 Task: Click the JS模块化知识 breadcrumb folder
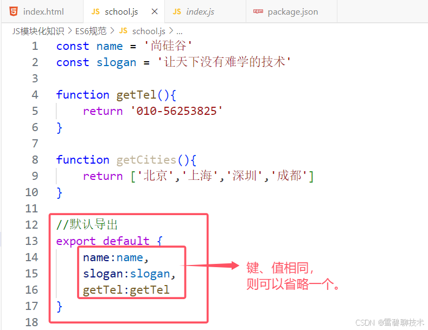(38, 31)
